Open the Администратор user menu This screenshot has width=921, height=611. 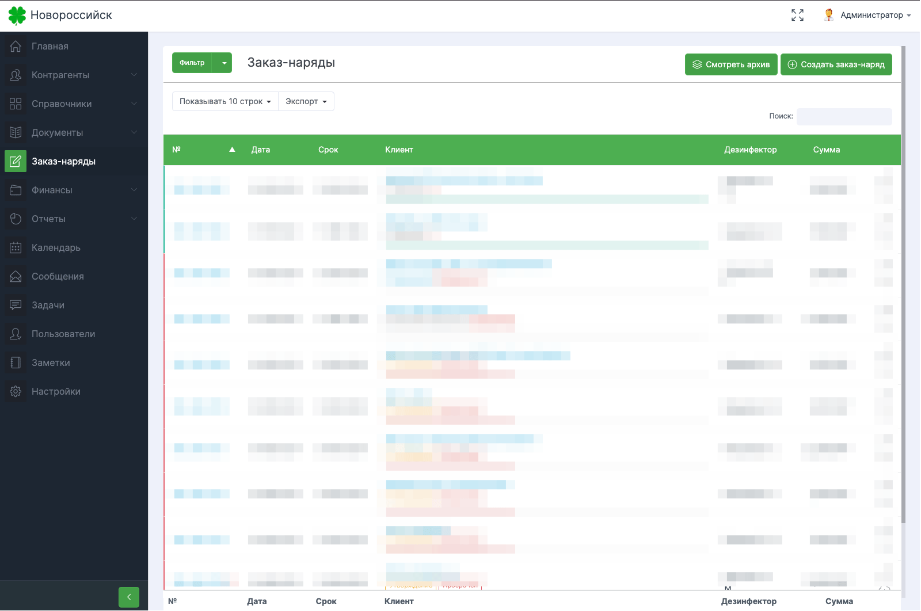point(867,15)
